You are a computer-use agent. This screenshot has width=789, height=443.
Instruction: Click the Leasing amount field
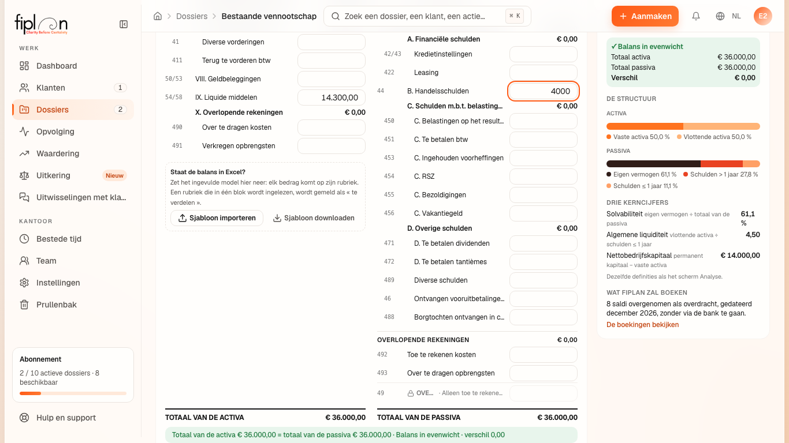coord(544,73)
